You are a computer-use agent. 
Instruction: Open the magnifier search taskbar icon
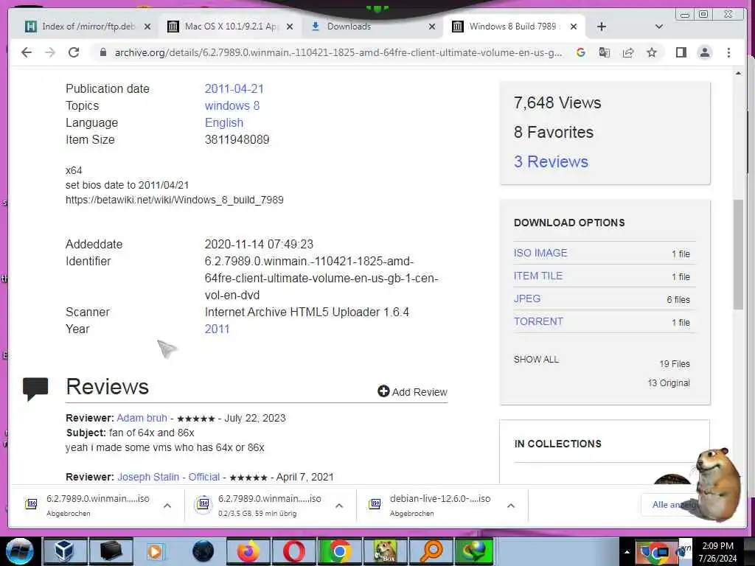(431, 551)
